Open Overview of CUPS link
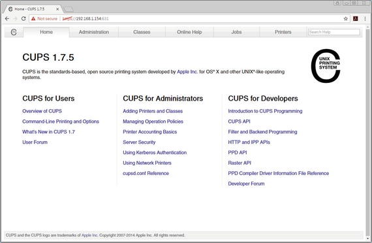Image resolution: width=372 pixels, height=243 pixels. coord(42,111)
